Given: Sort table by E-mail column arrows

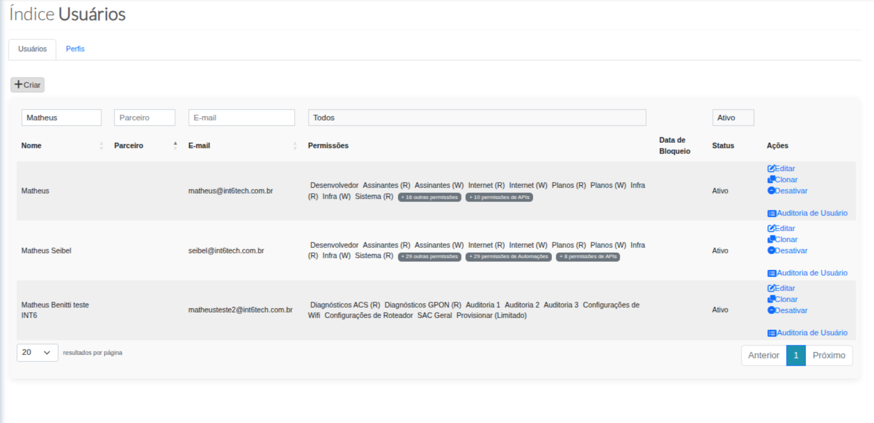Looking at the screenshot, I should tap(295, 146).
